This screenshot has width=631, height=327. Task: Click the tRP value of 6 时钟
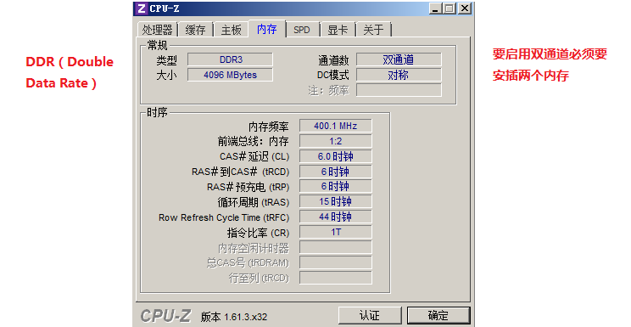tap(335, 186)
